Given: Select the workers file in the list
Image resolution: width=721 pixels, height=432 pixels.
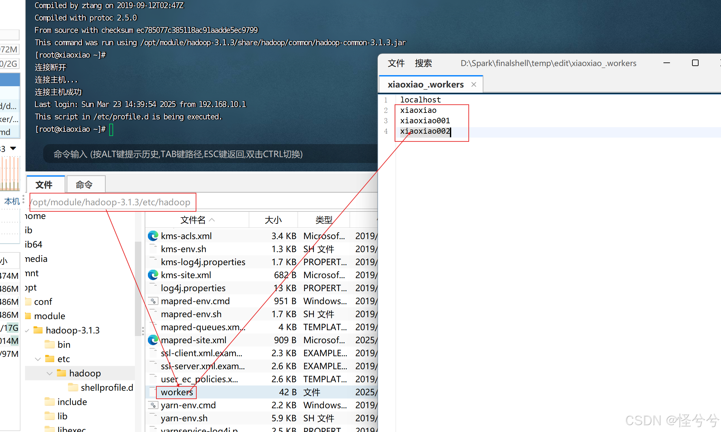Looking at the screenshot, I should click(x=177, y=392).
